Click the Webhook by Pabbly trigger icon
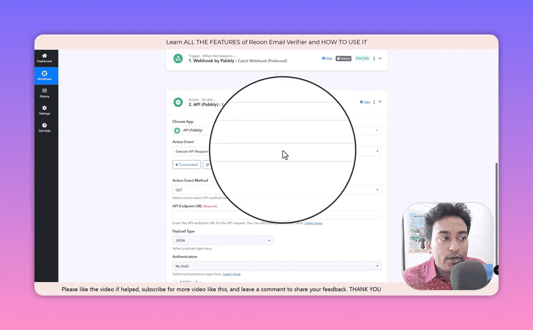Screen dimensions: 533x330 pos(178,58)
